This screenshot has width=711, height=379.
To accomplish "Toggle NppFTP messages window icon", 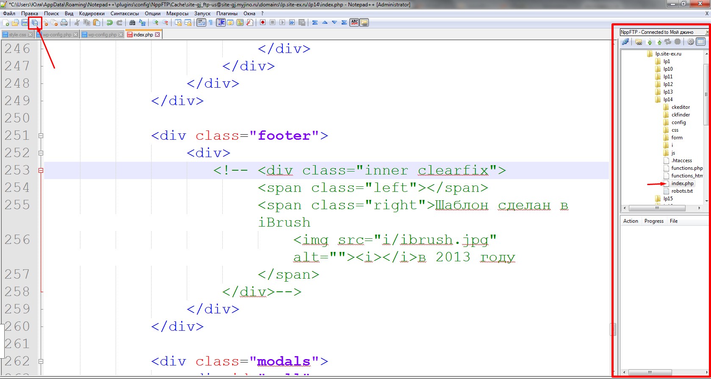I will coord(701,41).
